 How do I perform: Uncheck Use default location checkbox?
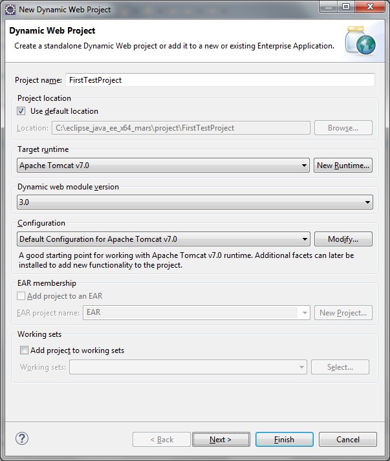[x=22, y=111]
